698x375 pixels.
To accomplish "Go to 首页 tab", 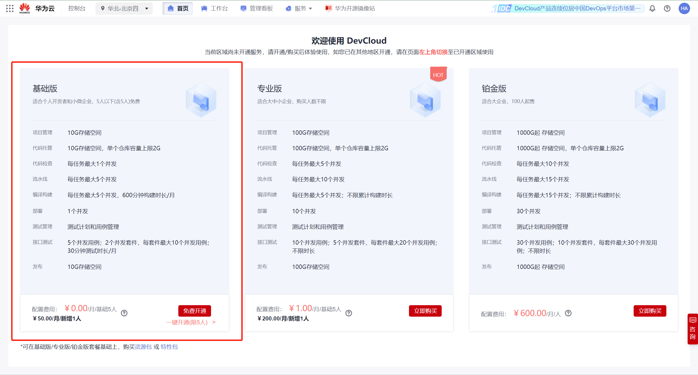I will 178,8.
